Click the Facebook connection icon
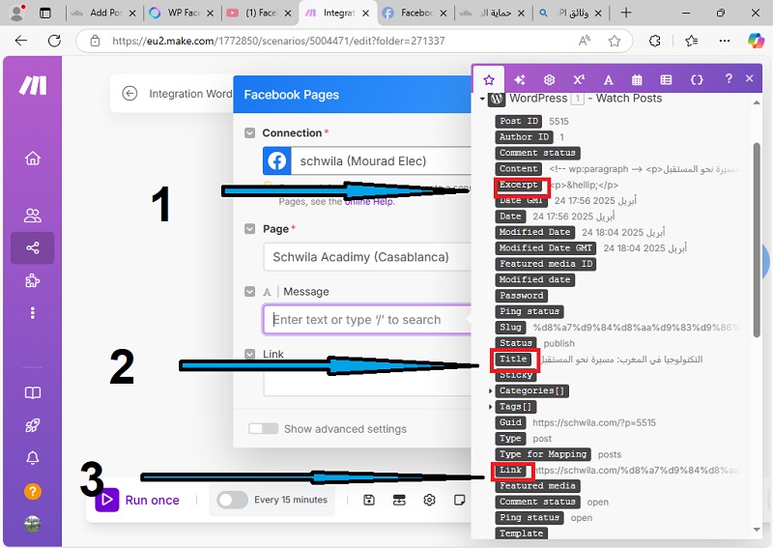The image size is (773, 548). (277, 160)
